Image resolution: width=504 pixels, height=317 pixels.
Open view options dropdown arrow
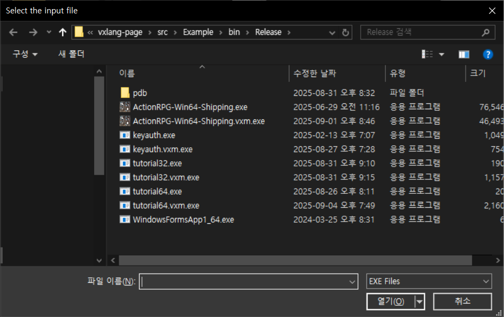(x=441, y=55)
